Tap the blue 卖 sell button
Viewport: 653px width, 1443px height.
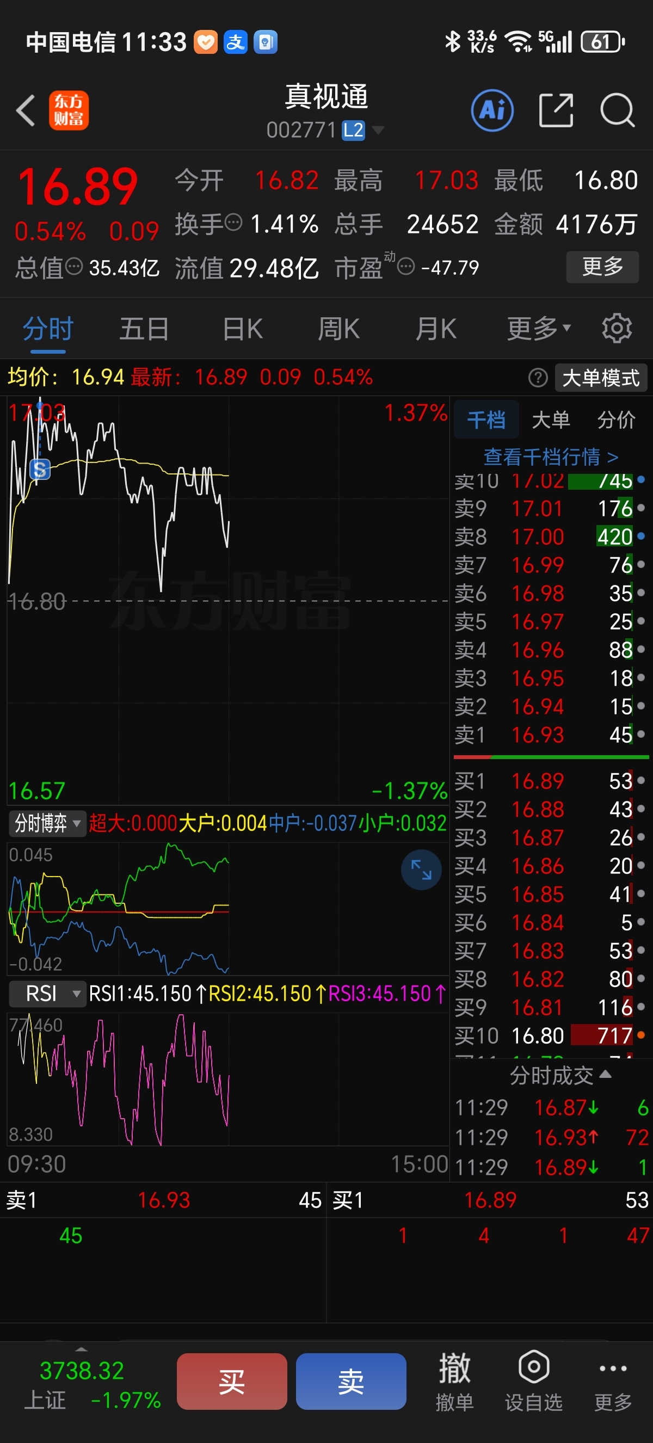coord(351,1382)
